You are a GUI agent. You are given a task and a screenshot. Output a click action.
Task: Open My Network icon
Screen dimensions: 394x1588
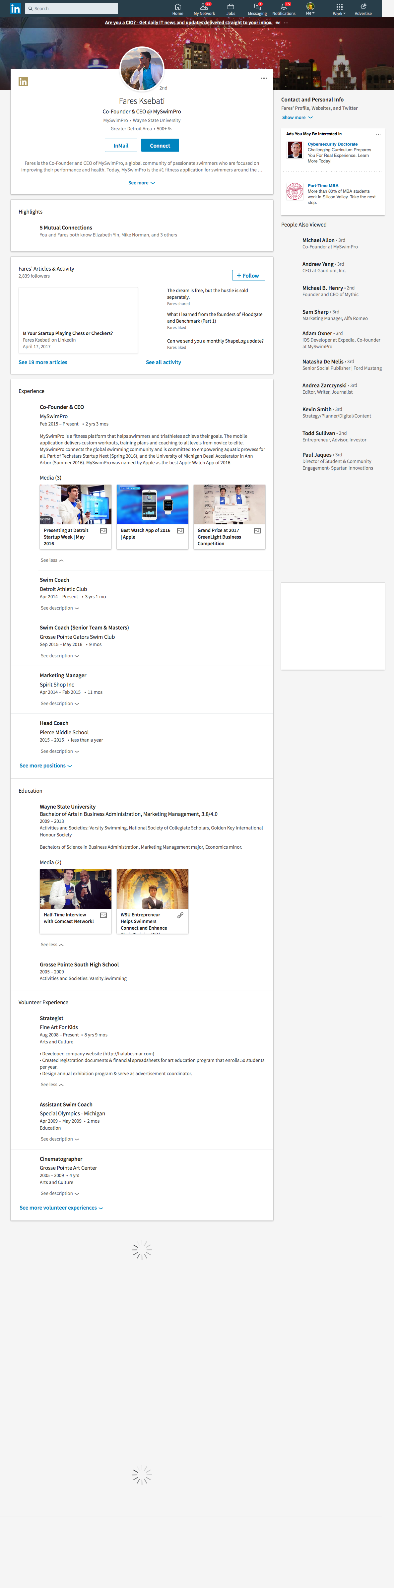204,7
